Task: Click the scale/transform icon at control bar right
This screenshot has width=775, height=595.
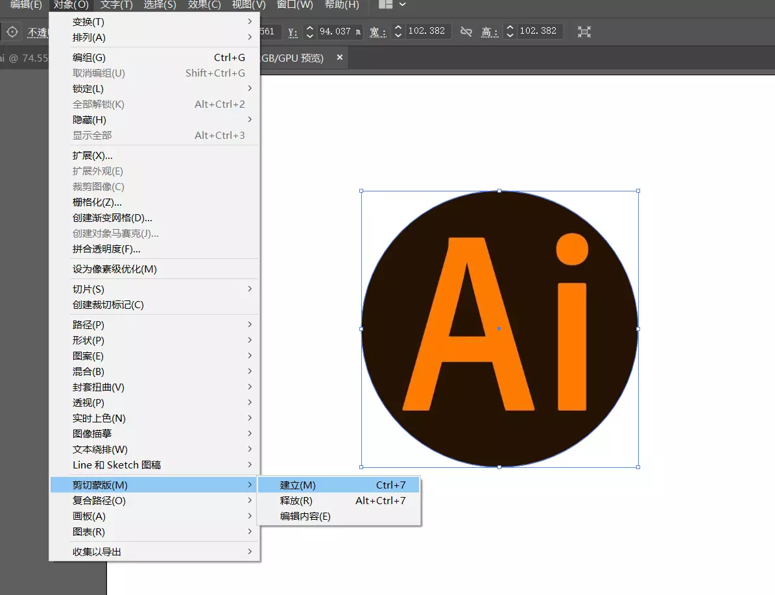Action: [583, 30]
